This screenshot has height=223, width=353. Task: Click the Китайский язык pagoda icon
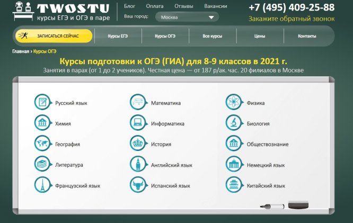tap(234, 185)
